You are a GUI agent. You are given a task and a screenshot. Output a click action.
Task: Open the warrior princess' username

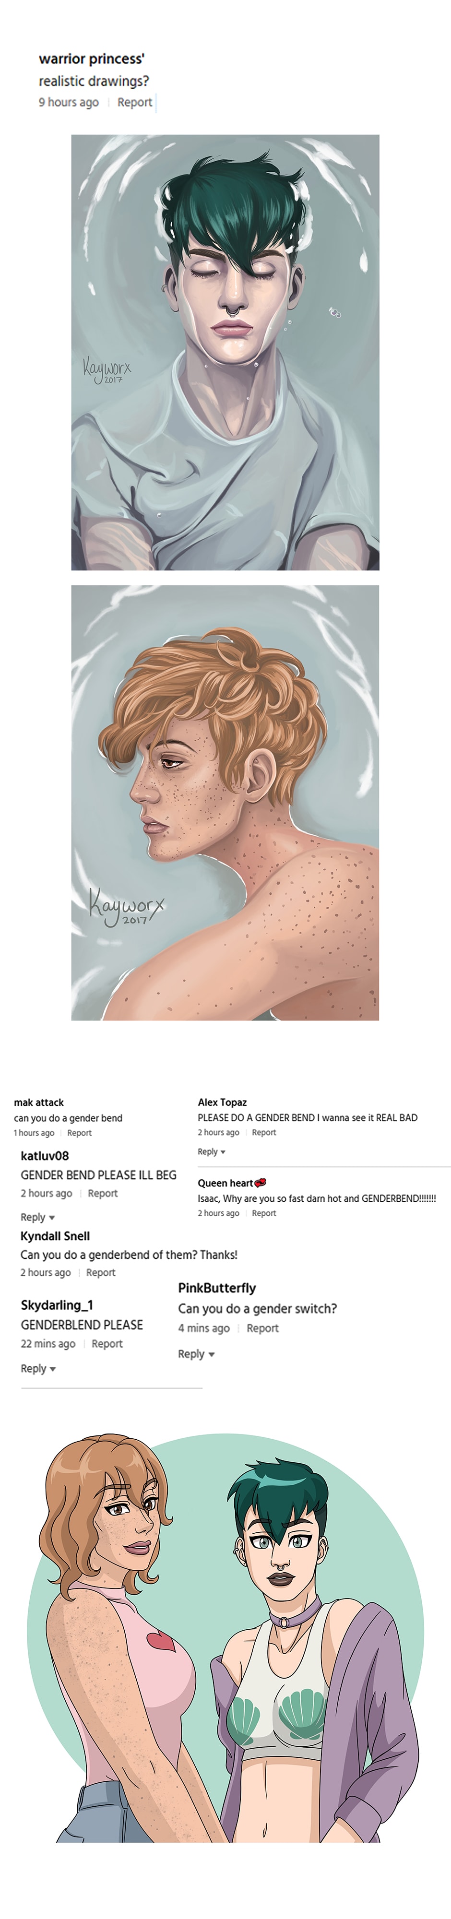92,59
